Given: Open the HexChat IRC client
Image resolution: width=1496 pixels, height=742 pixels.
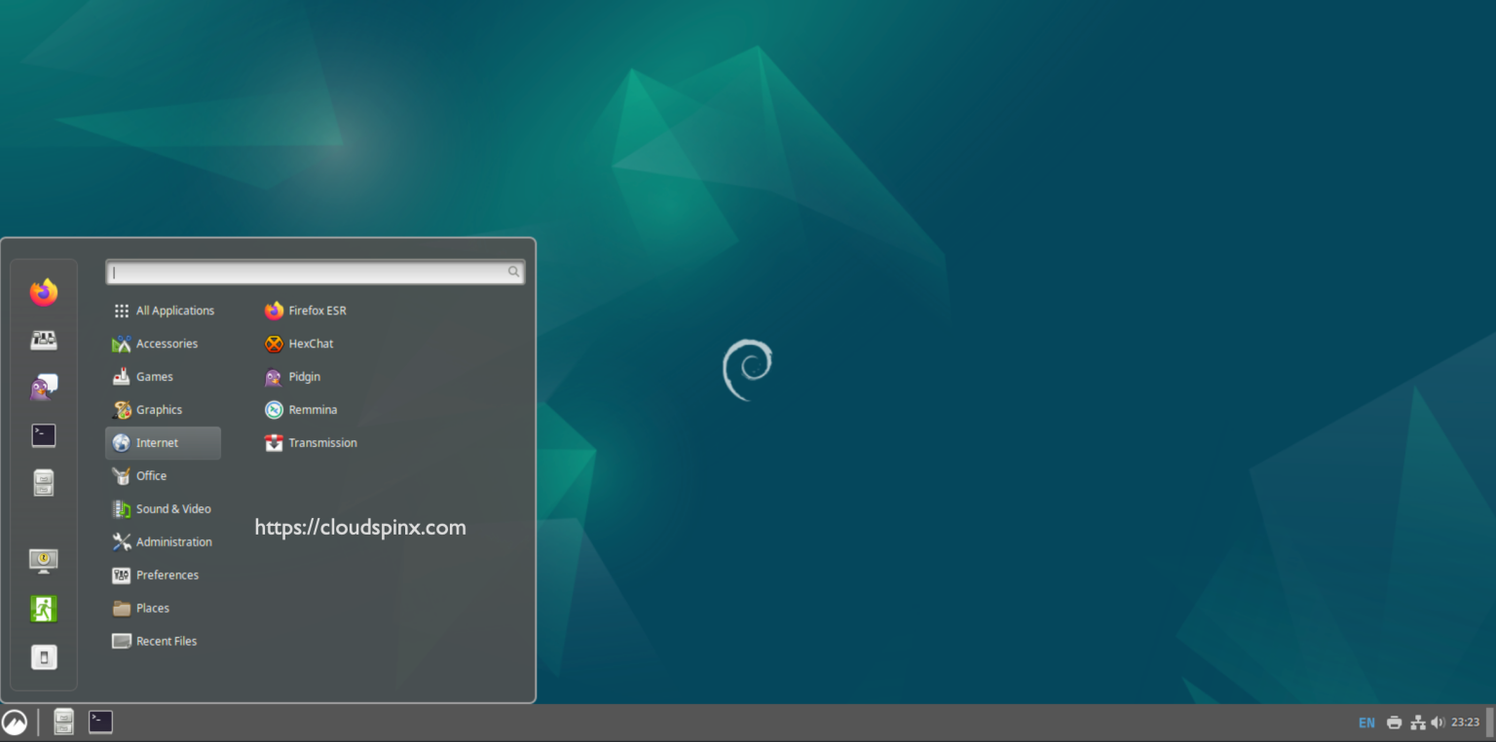Looking at the screenshot, I should point(308,343).
